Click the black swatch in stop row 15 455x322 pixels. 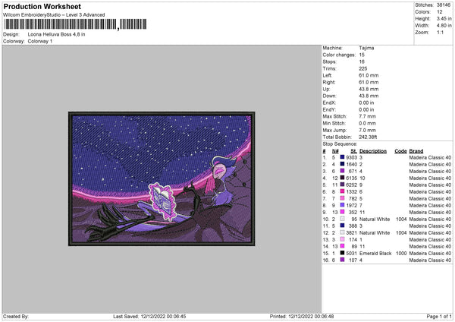[342, 253]
